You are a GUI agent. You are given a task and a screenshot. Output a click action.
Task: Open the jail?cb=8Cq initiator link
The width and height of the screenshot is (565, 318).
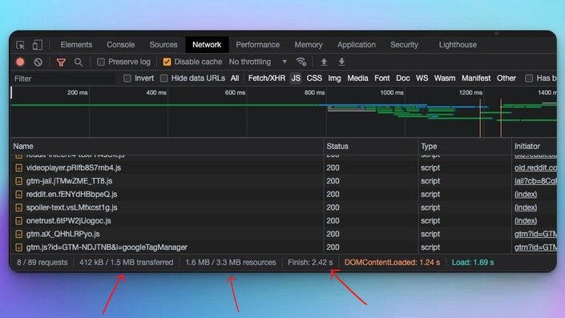click(535, 181)
